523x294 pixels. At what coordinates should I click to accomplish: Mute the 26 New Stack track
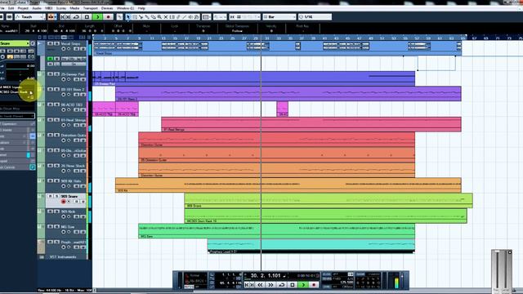pos(51,166)
